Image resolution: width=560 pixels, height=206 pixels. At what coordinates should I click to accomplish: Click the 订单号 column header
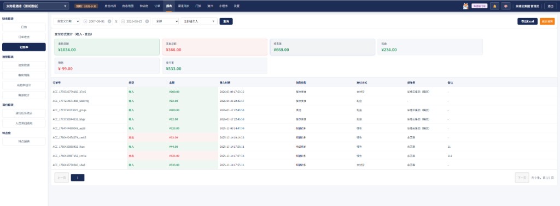pos(57,82)
